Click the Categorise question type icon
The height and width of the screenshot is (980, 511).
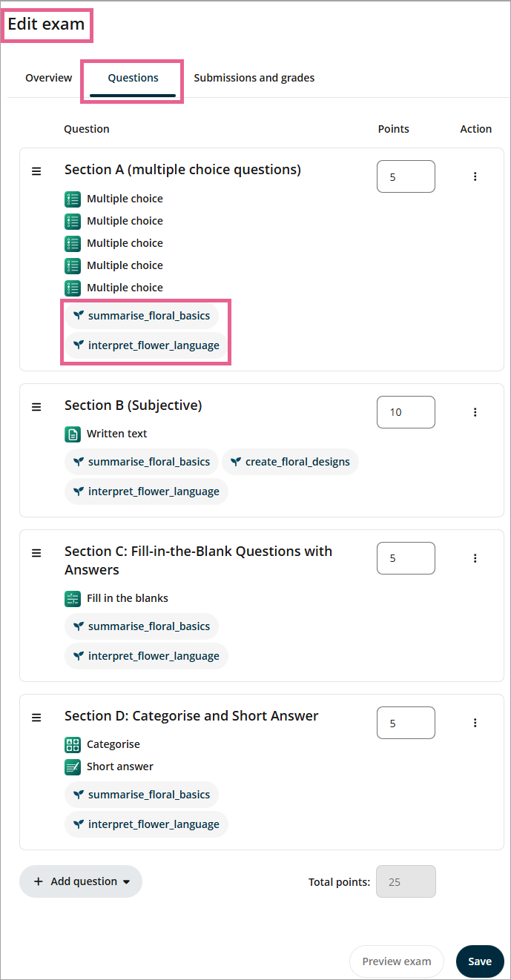[x=73, y=745]
